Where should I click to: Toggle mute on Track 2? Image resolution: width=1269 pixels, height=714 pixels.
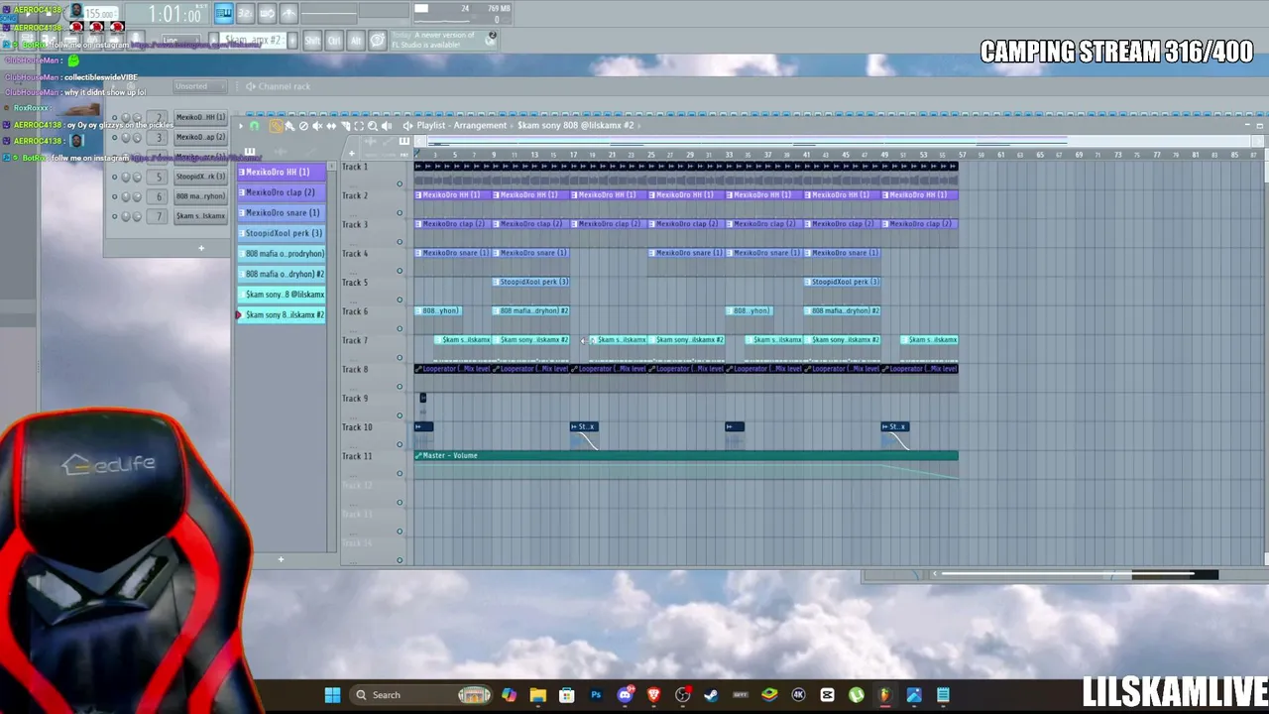(400, 212)
